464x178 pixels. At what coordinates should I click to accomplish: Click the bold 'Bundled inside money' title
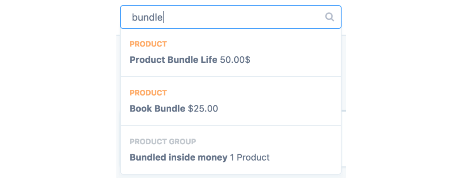[178, 157]
